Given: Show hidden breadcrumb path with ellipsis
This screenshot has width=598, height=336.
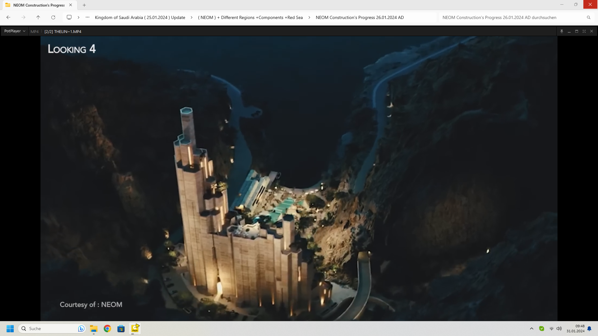Looking at the screenshot, I should [88, 17].
